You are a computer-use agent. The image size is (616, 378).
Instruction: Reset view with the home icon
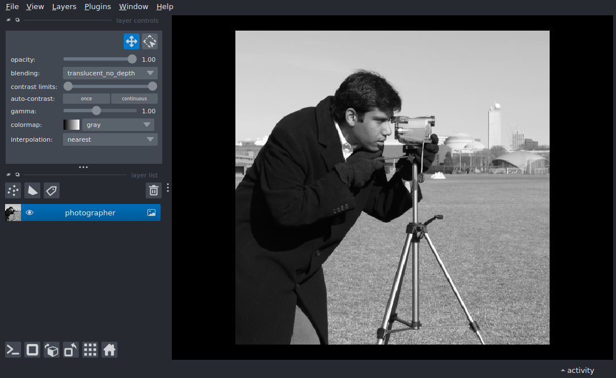pyautogui.click(x=109, y=350)
